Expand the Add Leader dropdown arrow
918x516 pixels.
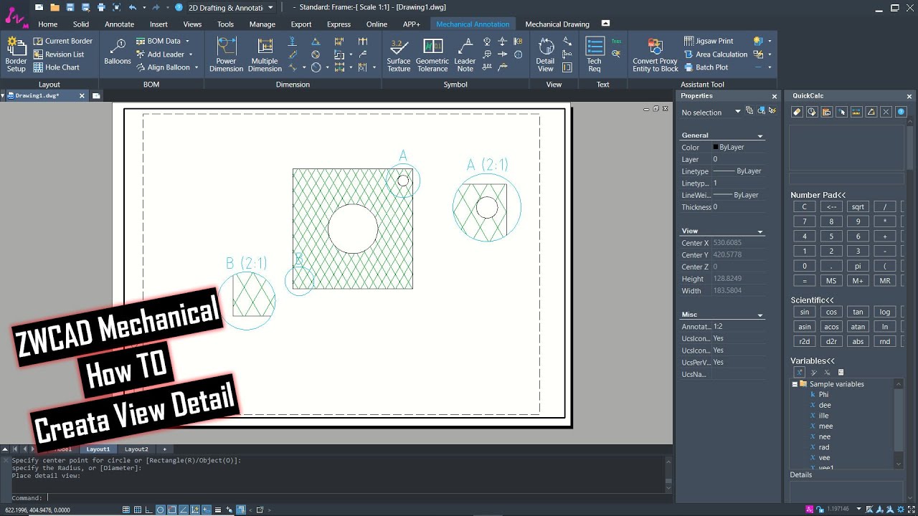tap(191, 54)
